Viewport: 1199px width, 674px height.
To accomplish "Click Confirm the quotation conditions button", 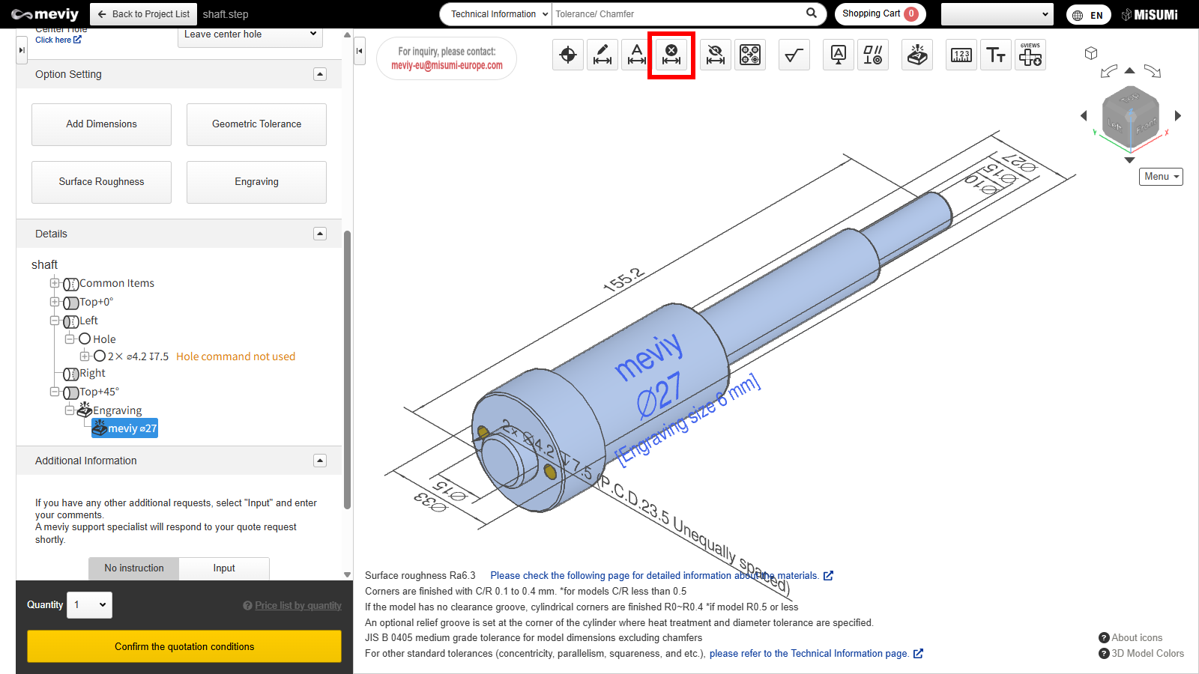I will coord(184,646).
